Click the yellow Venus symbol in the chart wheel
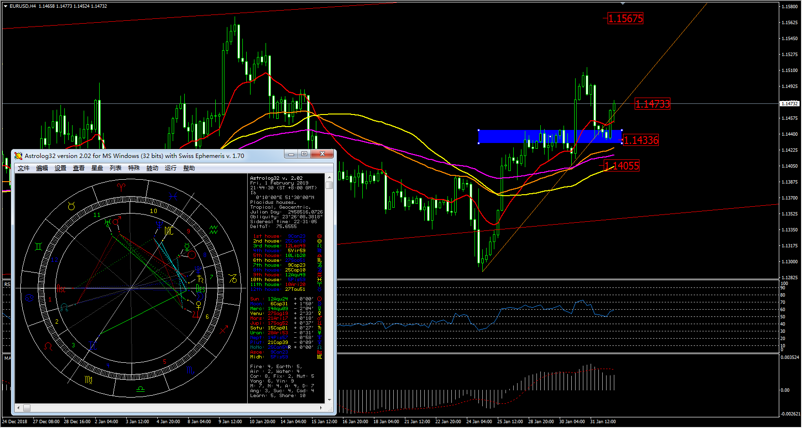 click(198, 305)
